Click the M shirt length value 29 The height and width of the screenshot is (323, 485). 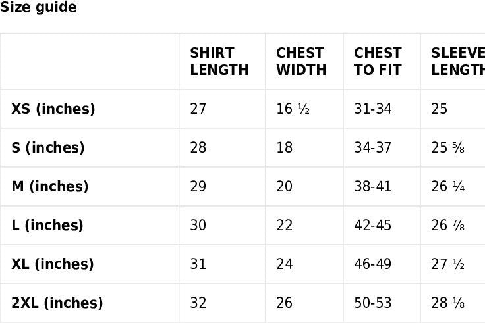coord(198,186)
